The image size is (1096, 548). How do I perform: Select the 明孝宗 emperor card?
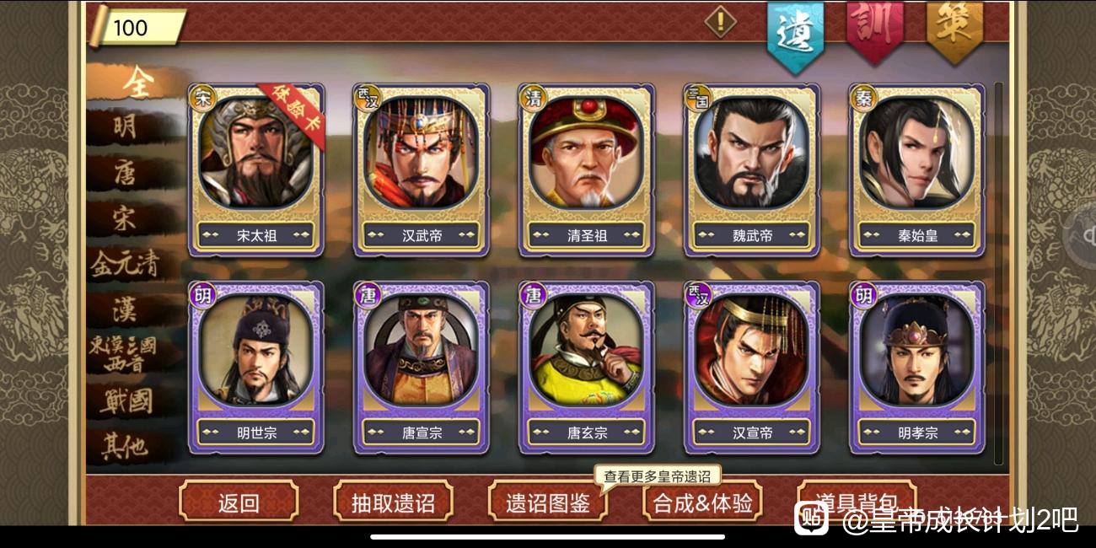[916, 368]
